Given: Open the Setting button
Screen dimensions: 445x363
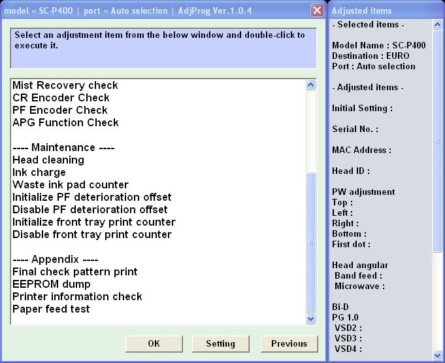Looking at the screenshot, I should pyautogui.click(x=220, y=343).
